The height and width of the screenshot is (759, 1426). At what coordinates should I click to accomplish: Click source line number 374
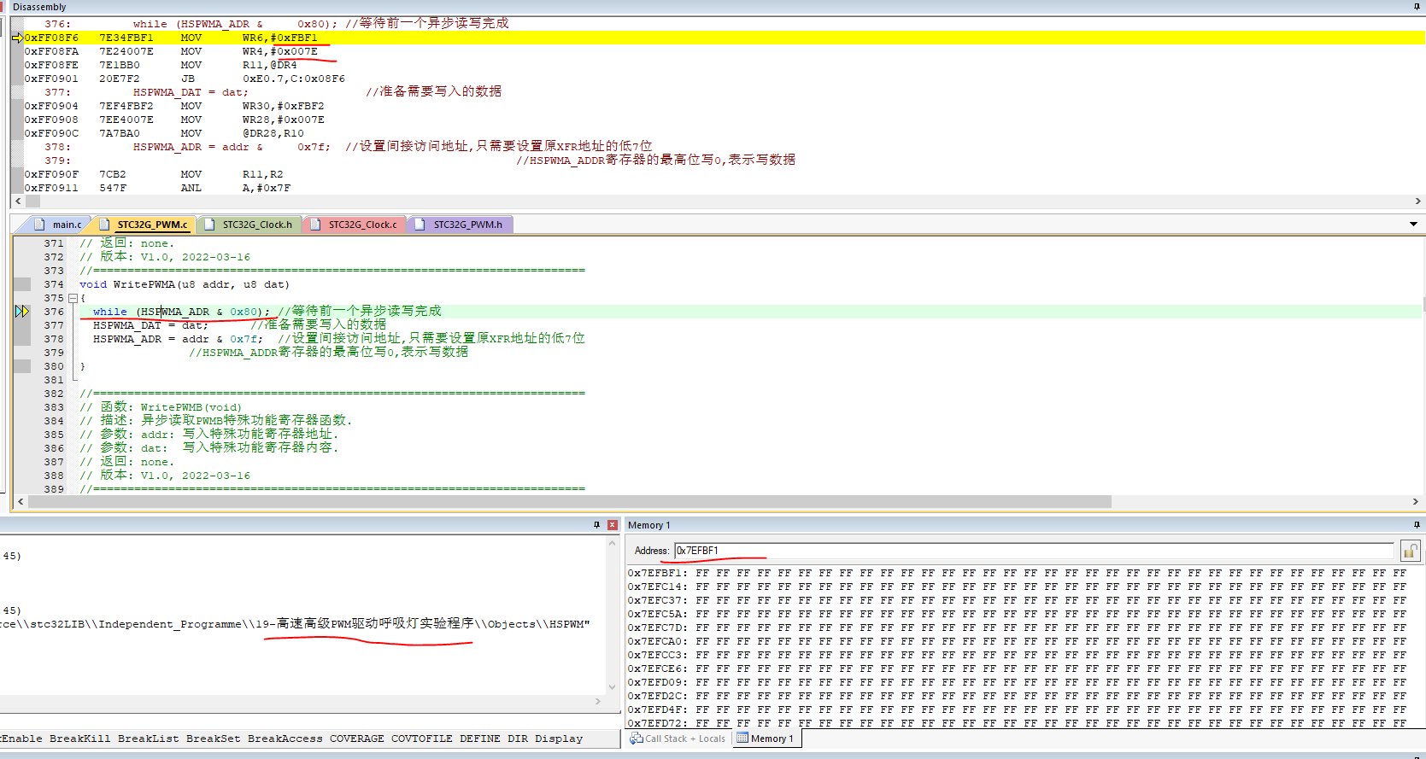pos(54,284)
